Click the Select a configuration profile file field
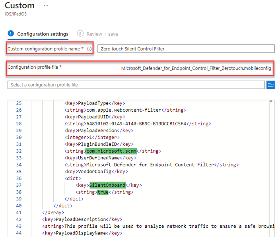Screen dimensions: 278x244 coord(136,85)
